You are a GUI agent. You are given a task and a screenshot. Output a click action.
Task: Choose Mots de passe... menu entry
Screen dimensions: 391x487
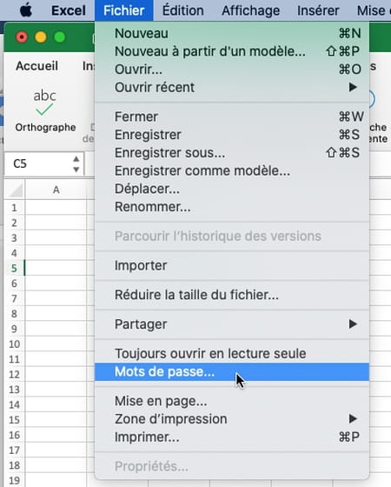pyautogui.click(x=232, y=372)
